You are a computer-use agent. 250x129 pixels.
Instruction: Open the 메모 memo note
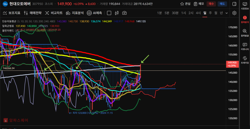pos(199,4)
